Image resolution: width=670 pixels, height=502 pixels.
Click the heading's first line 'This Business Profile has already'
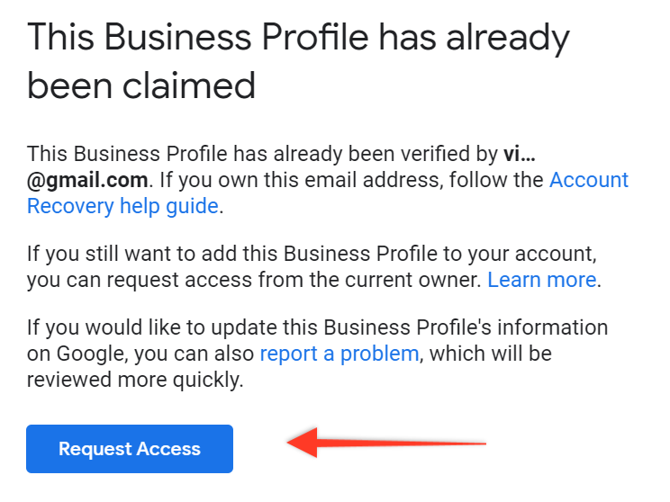297,38
